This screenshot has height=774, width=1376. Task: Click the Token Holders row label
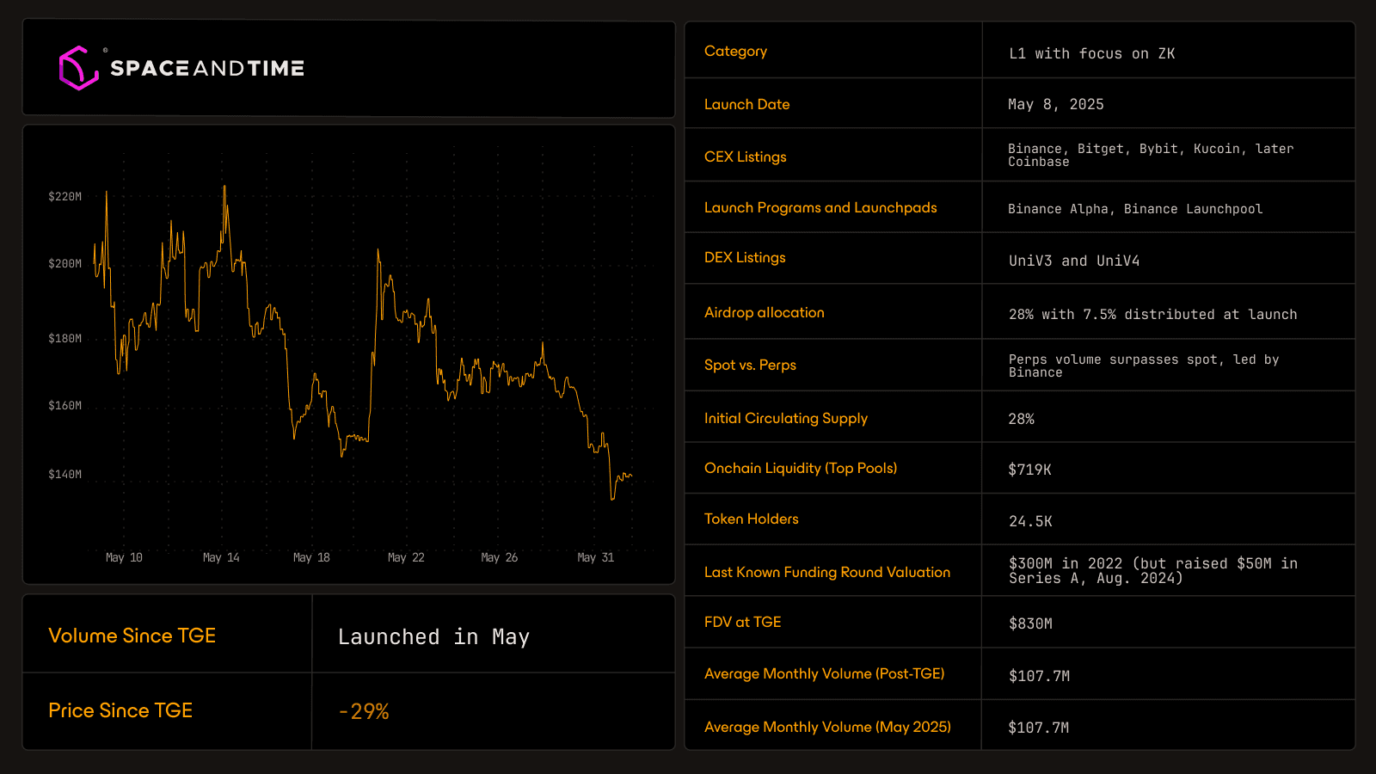click(x=752, y=519)
